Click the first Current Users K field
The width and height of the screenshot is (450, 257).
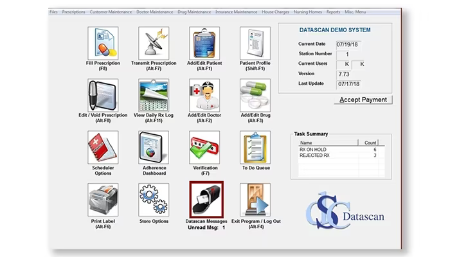tap(343, 64)
